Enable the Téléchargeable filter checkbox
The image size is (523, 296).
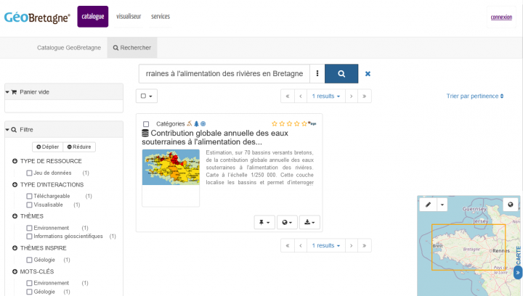[x=29, y=196]
